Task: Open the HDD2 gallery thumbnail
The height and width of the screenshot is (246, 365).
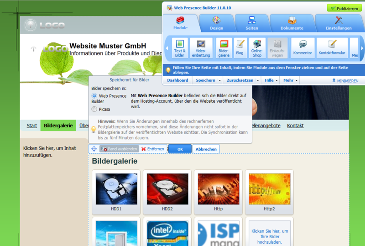Action: (167, 189)
